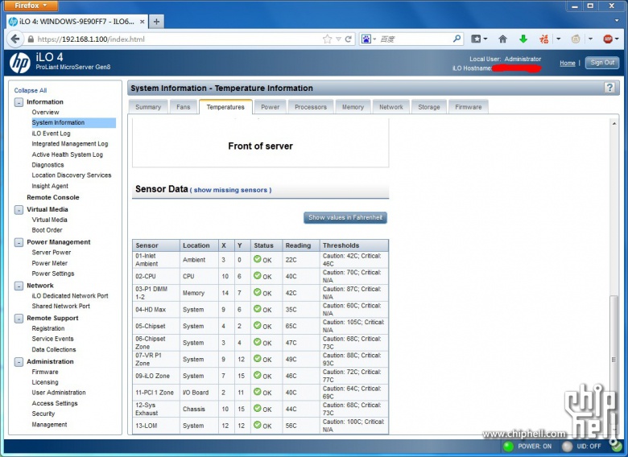Open Licensing under Administration
The image size is (628, 457).
[x=45, y=382]
